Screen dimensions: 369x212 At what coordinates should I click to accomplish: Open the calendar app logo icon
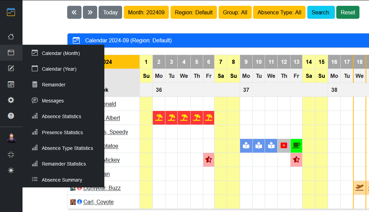coord(11,12)
